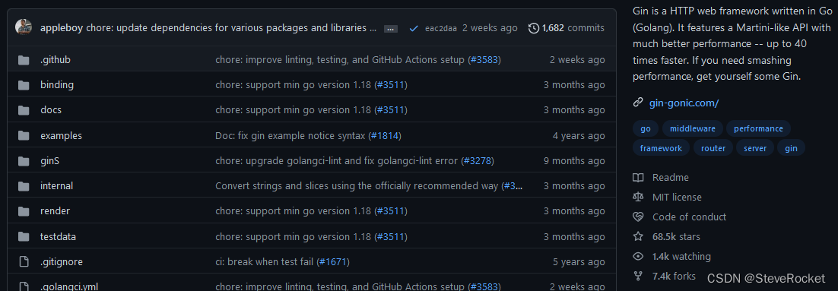
Task: Open pull request #3278 in ginS row
Action: [478, 161]
